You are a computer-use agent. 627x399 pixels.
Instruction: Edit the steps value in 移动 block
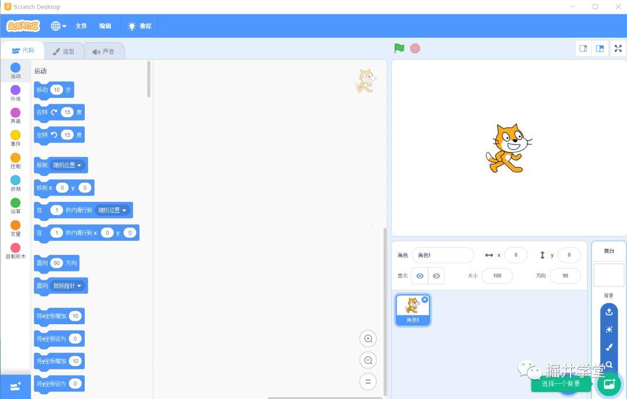click(x=57, y=90)
